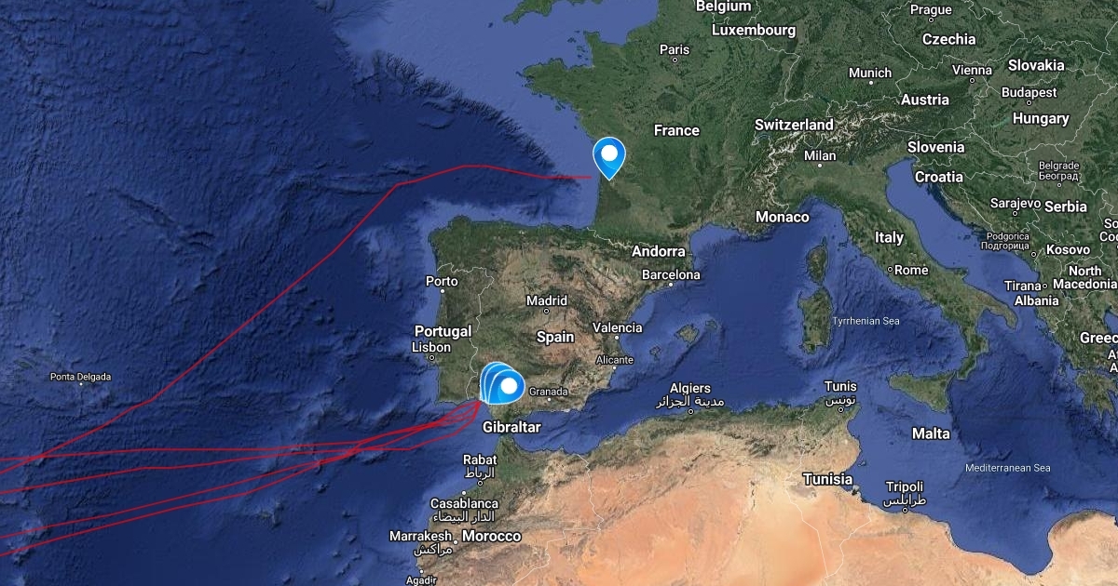This screenshot has width=1118, height=586.
Task: Click the red track line end near France pin
Action: pyautogui.click(x=589, y=177)
